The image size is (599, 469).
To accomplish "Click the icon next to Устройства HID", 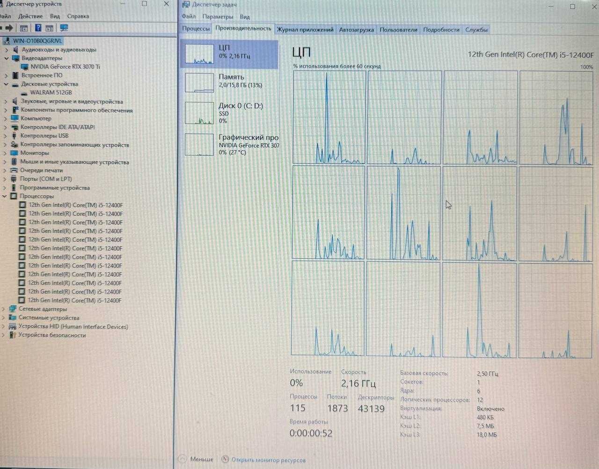I will [13, 326].
